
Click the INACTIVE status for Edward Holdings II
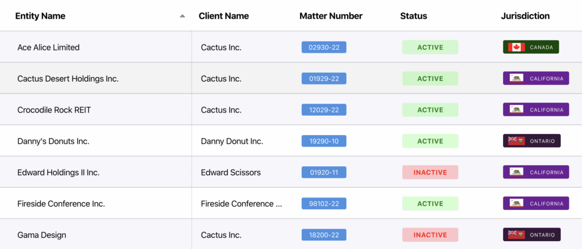[430, 172]
